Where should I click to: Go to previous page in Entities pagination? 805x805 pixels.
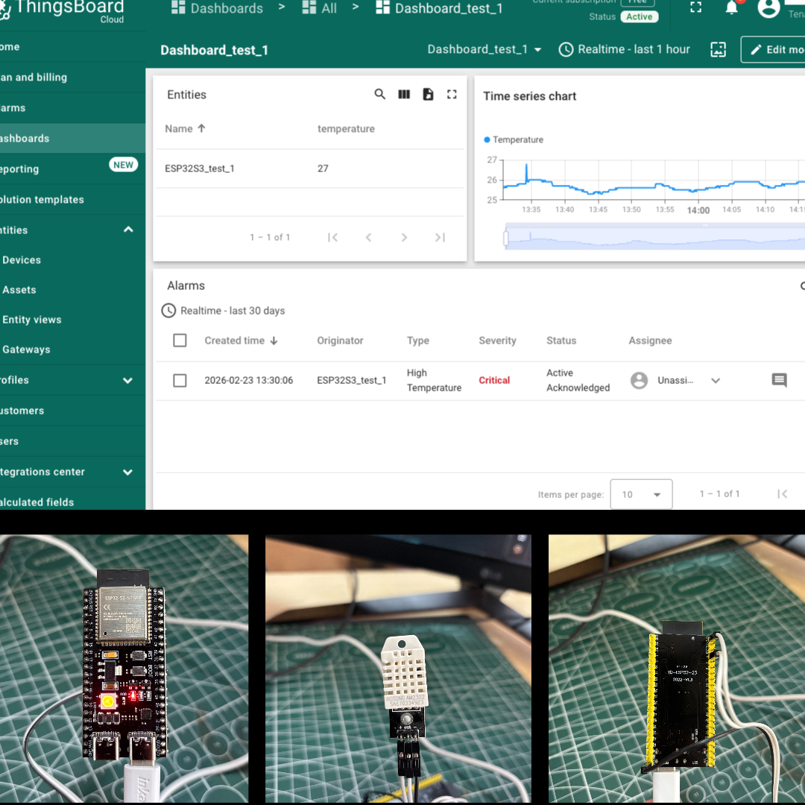click(x=369, y=237)
